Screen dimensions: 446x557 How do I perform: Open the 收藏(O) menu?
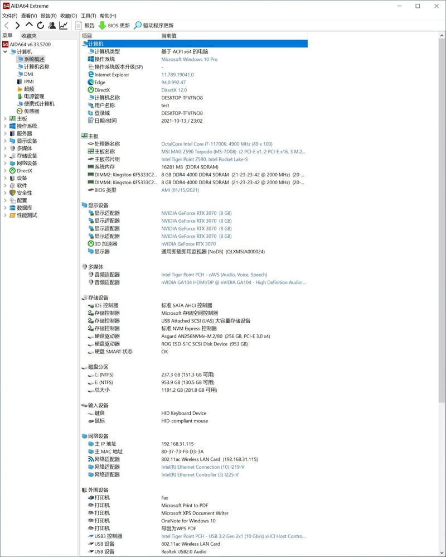69,16
